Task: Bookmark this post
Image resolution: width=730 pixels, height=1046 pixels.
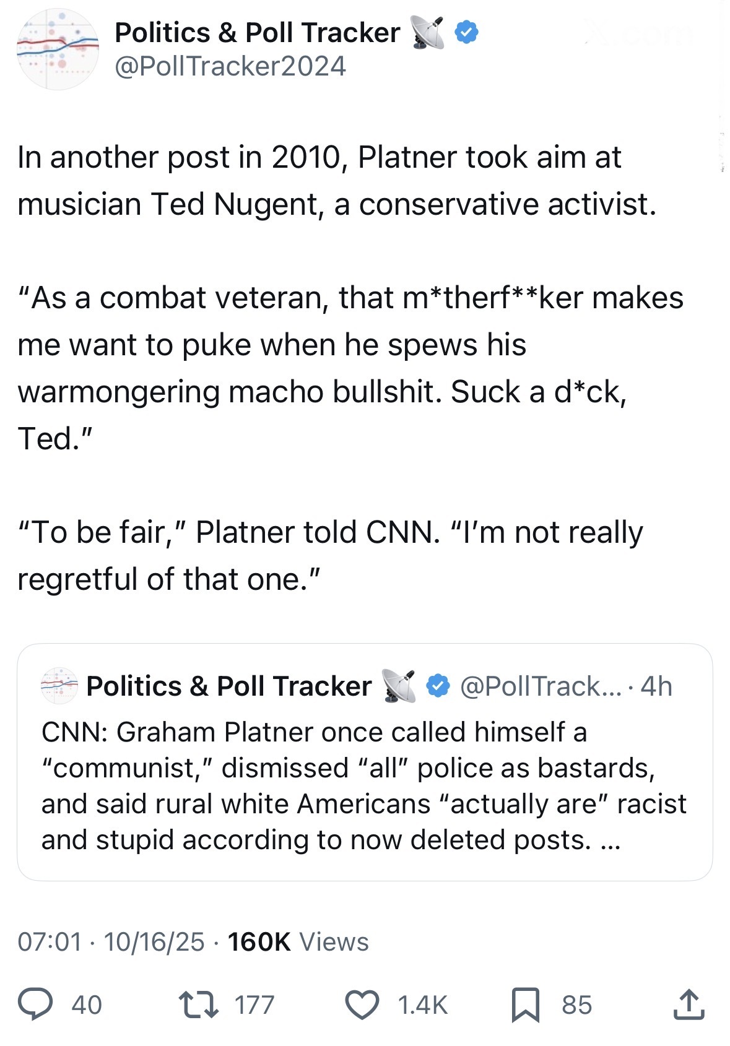Action: pos(525,1004)
